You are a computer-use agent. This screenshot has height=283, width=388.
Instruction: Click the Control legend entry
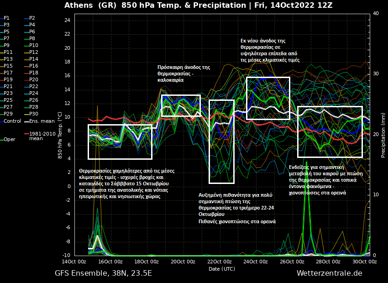(10, 121)
